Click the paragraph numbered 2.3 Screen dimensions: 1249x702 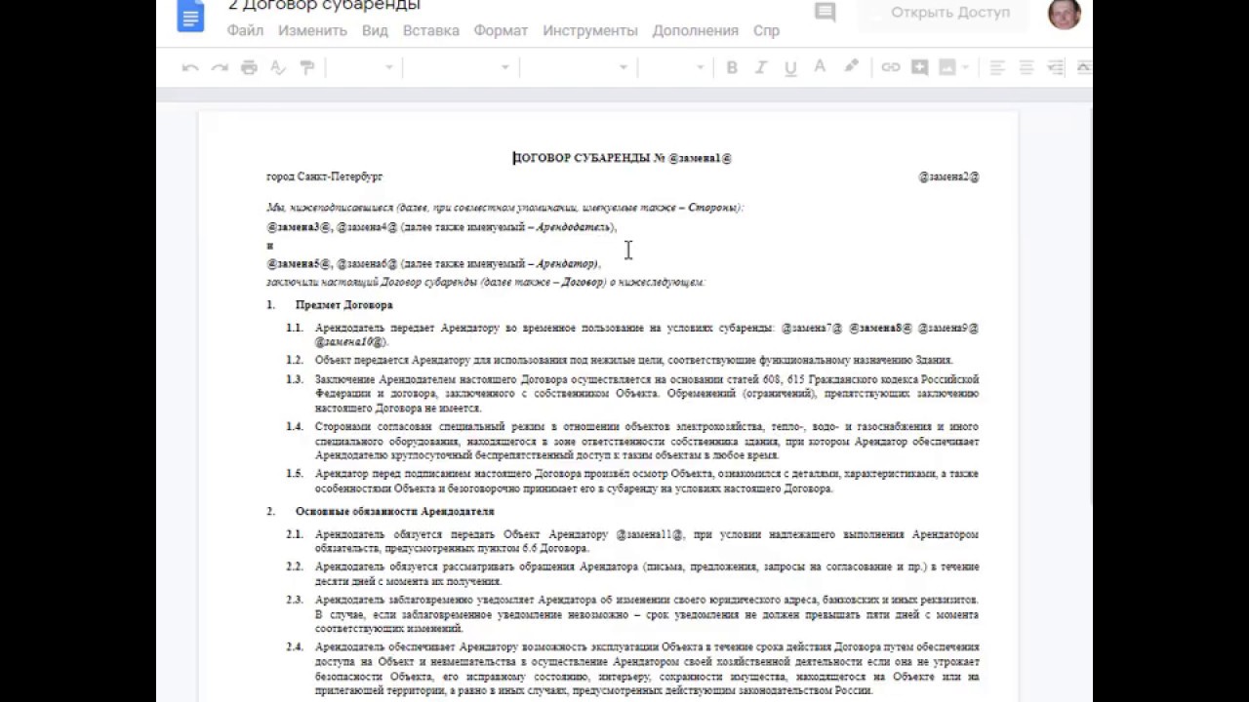click(x=646, y=614)
